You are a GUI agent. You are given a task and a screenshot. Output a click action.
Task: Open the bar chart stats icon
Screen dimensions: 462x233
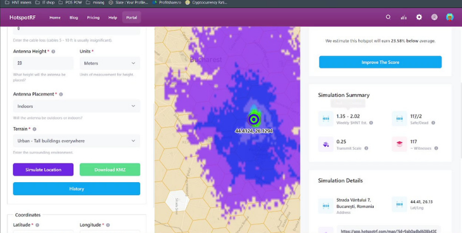point(404,17)
